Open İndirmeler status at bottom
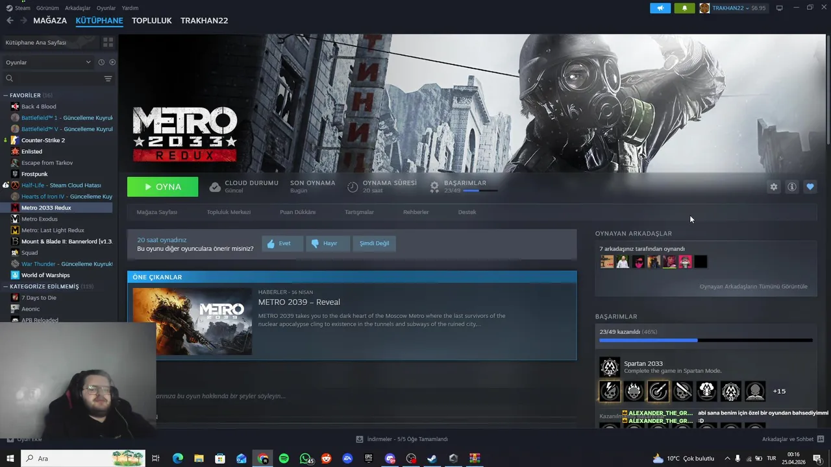 403,439
